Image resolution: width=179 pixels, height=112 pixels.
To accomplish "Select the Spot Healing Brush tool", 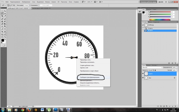I will (2, 19).
